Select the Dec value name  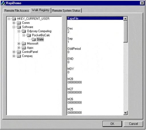pyautogui.click(x=70, y=29)
